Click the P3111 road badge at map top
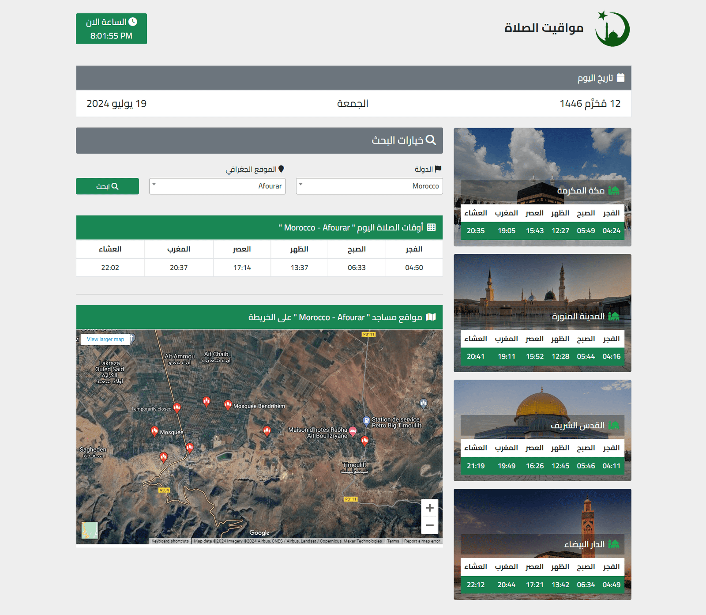This screenshot has width=706, height=615. (368, 334)
